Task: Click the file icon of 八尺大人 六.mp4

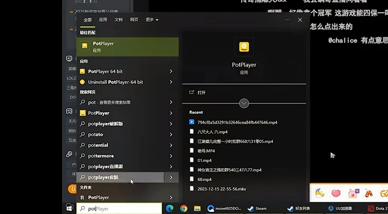Action: pos(191,132)
